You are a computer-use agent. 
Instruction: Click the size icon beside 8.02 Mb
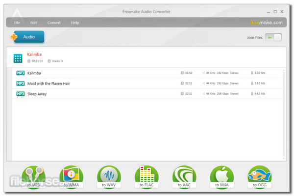coord(252,73)
